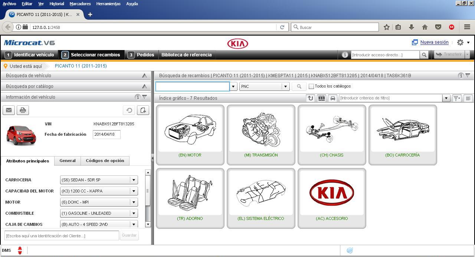
Task: Click the browser downloads arrow icon
Action: tap(412, 27)
